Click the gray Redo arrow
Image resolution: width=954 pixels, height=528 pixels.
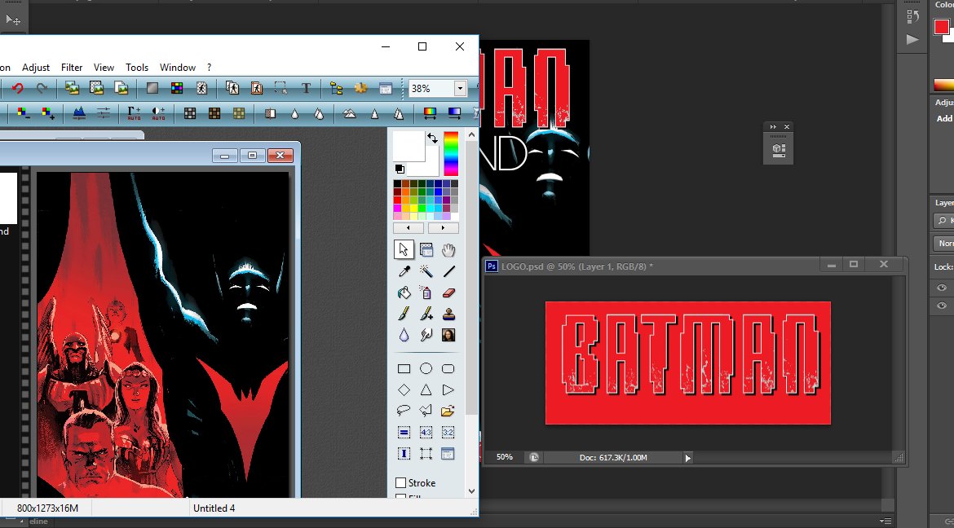(x=42, y=88)
